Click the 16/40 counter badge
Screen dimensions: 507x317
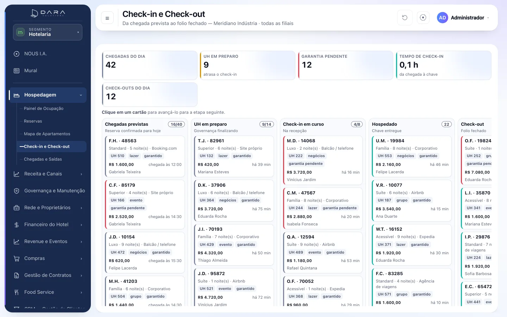coord(176,124)
